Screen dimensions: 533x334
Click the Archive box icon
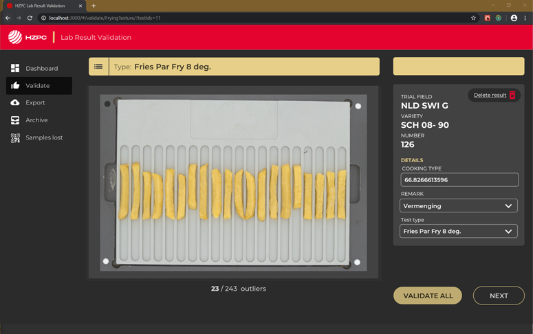15,120
